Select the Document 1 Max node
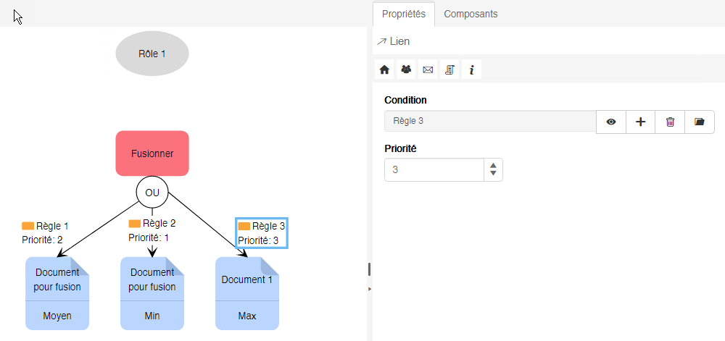The width and height of the screenshot is (725, 341). [x=247, y=293]
